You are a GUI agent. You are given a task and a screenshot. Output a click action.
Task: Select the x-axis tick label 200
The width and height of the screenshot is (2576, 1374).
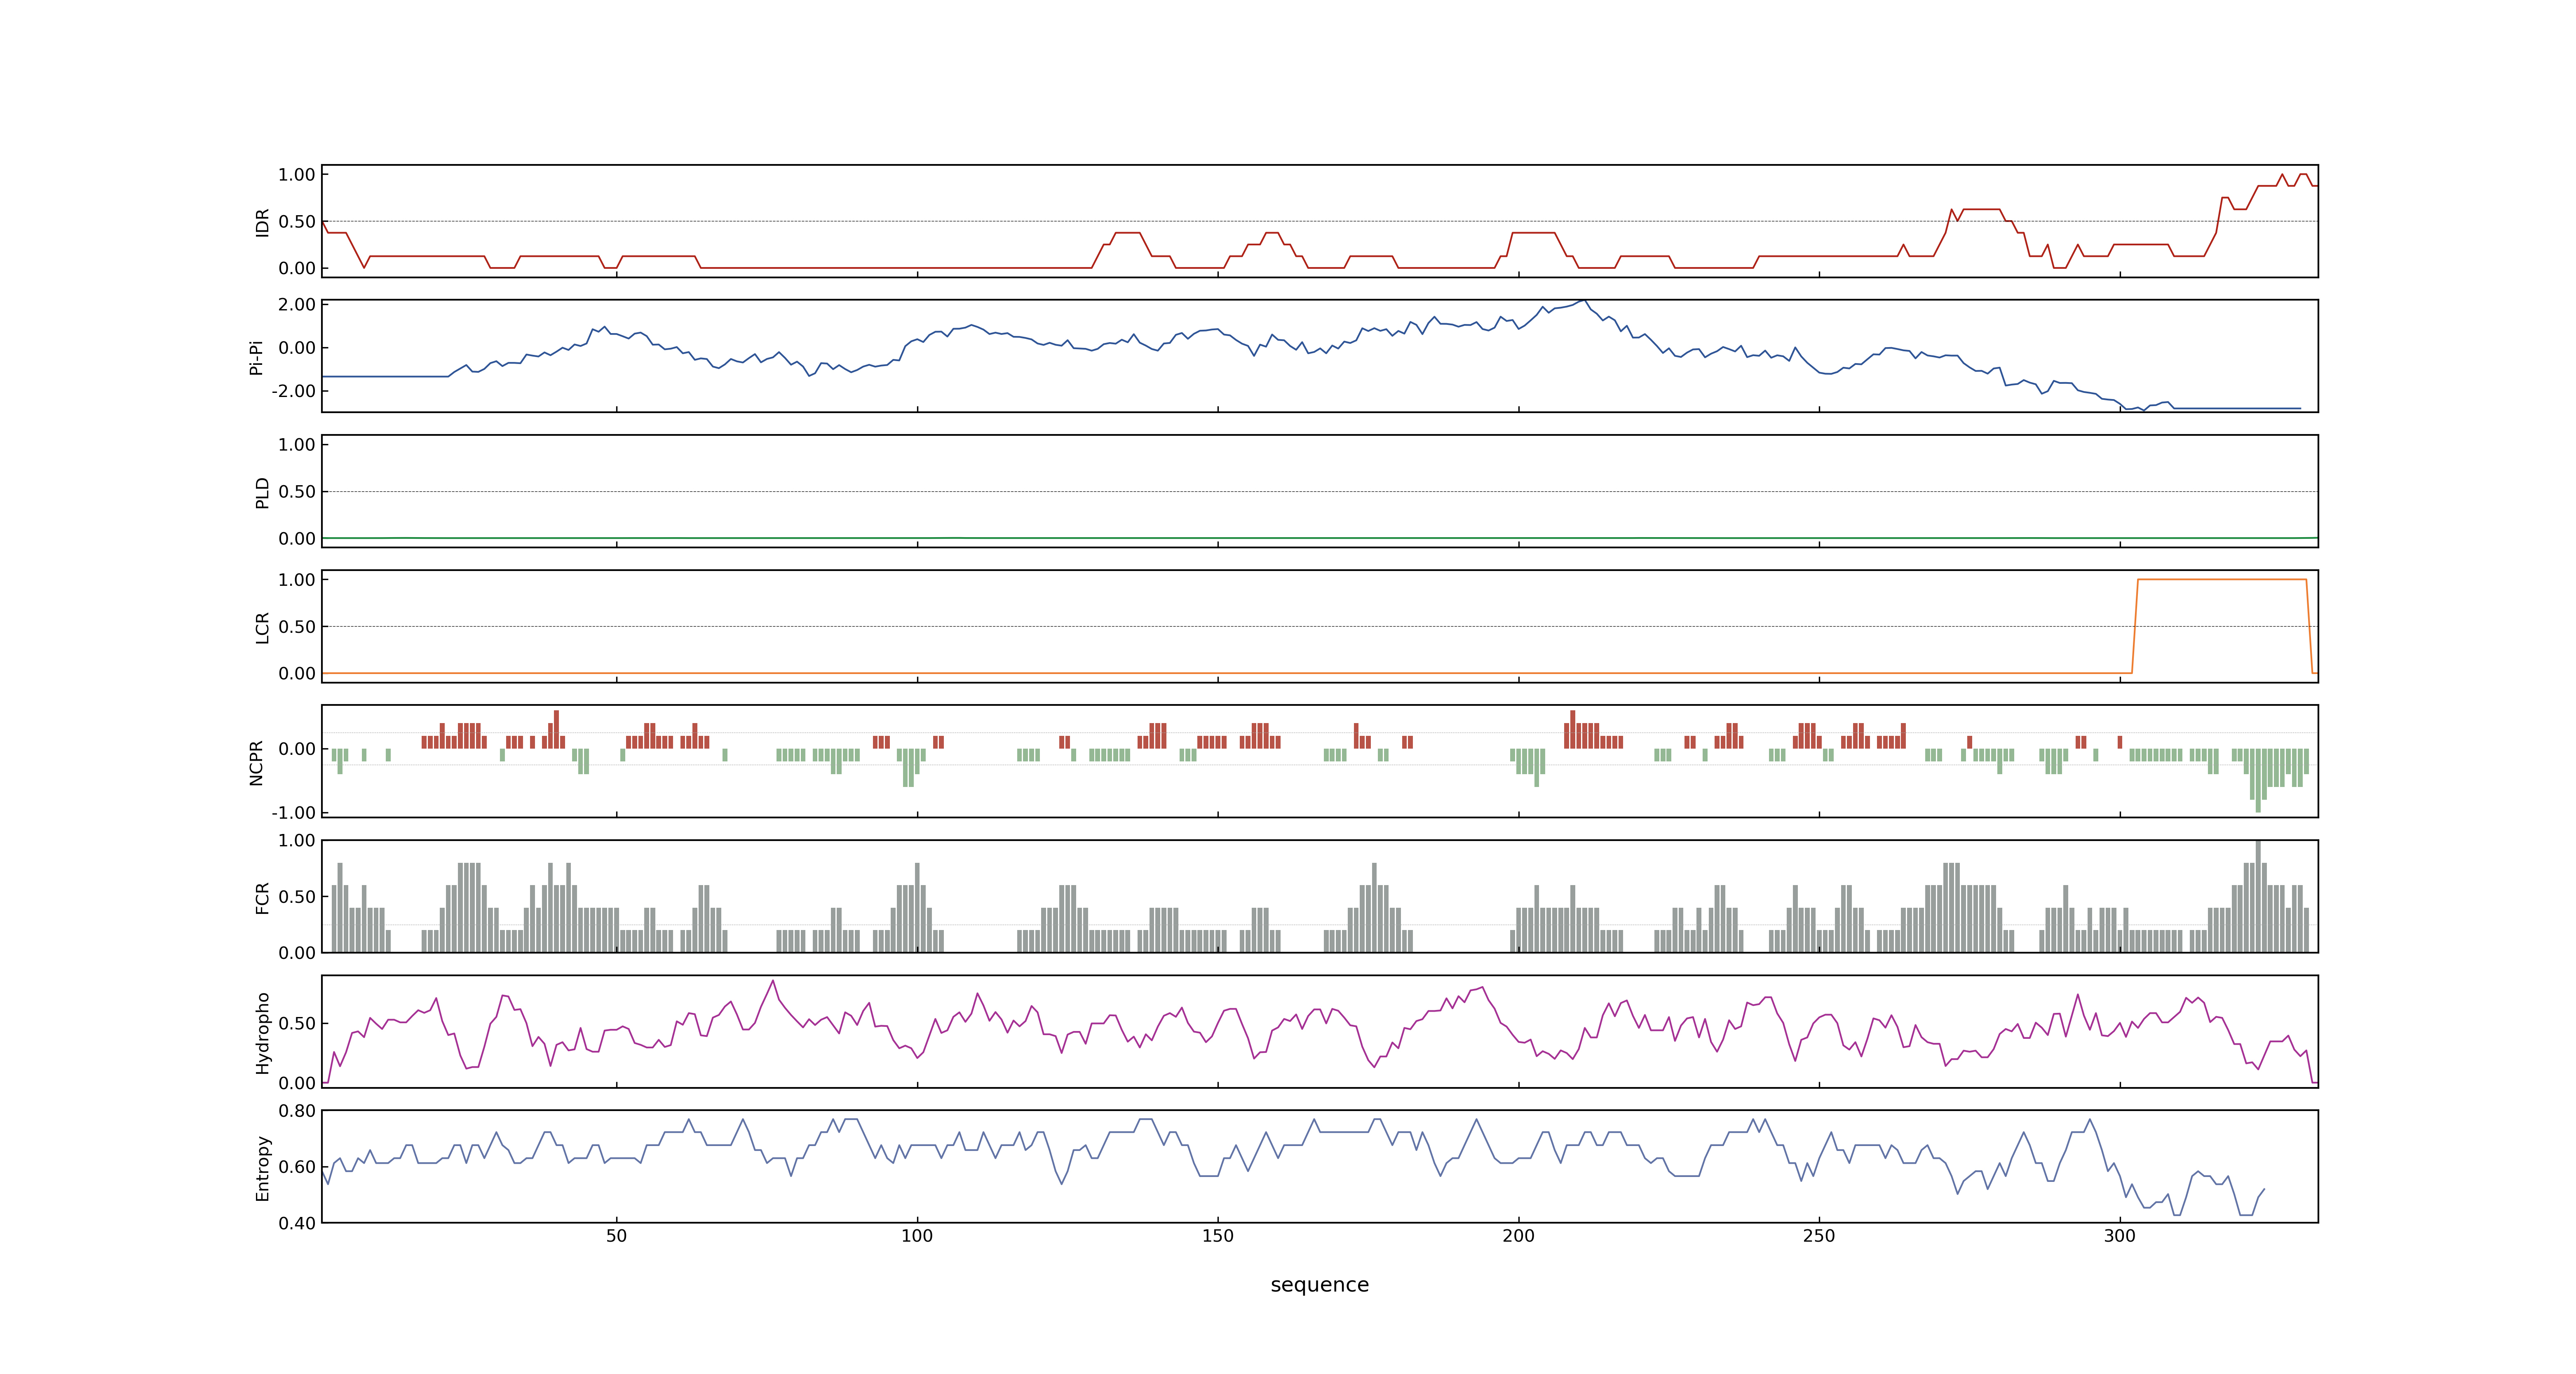1518,1236
